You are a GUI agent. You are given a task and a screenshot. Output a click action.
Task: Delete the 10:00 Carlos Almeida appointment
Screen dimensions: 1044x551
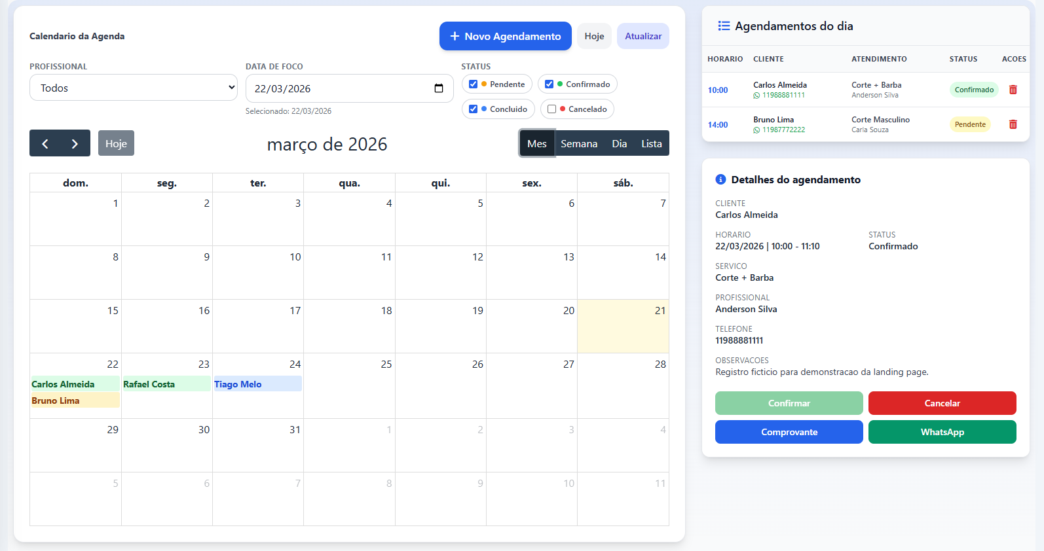point(1013,90)
